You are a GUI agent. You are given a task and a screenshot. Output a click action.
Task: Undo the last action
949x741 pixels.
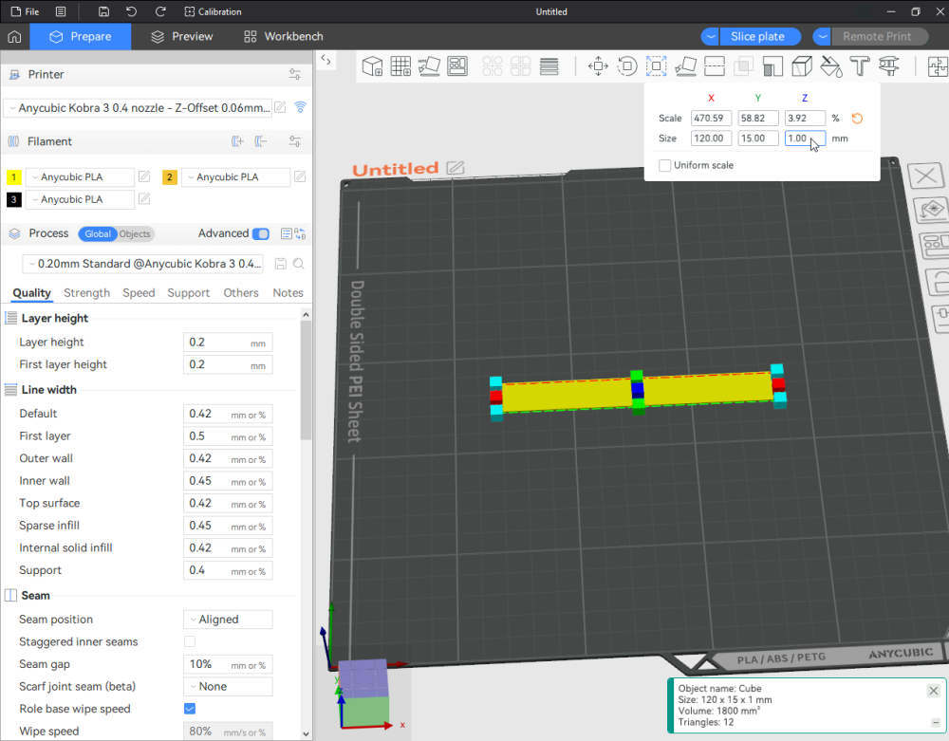pyautogui.click(x=131, y=11)
